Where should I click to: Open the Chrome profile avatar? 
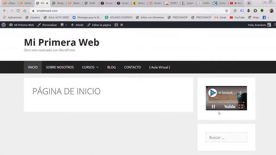tap(271, 11)
